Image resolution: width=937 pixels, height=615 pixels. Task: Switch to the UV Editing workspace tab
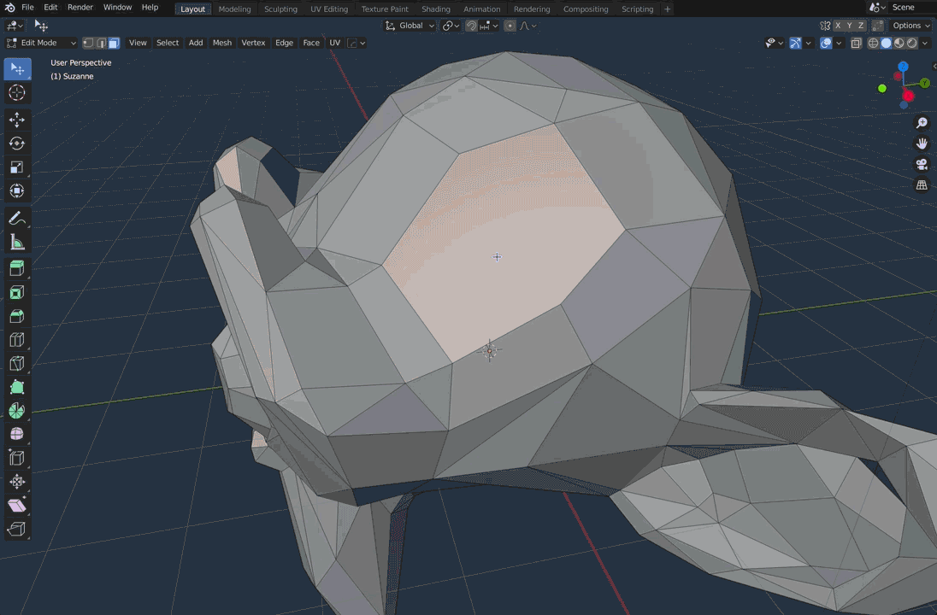329,9
